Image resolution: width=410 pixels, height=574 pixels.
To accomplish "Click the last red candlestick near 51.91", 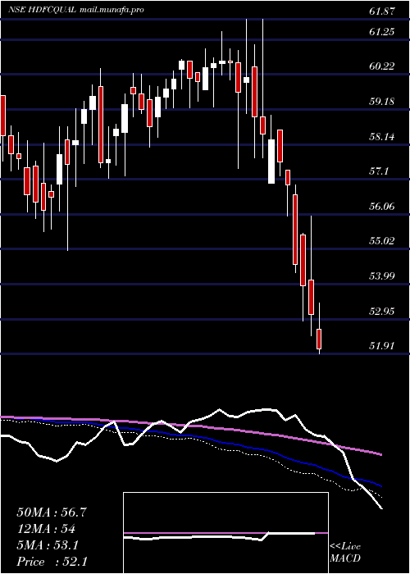I will tap(319, 339).
